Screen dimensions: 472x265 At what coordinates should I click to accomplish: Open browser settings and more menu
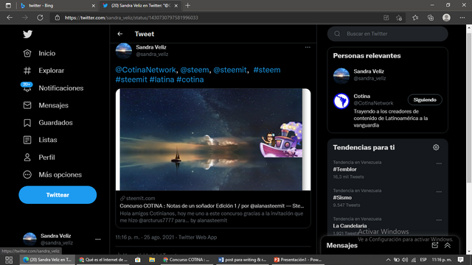(x=462, y=18)
